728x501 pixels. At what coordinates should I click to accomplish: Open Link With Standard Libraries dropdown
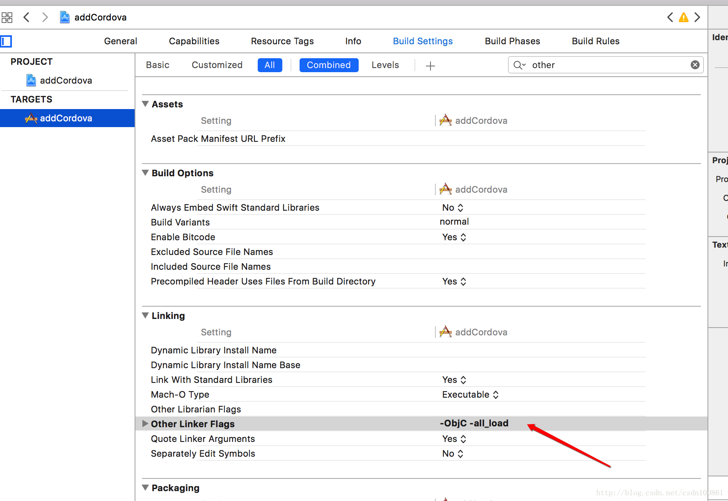[454, 380]
